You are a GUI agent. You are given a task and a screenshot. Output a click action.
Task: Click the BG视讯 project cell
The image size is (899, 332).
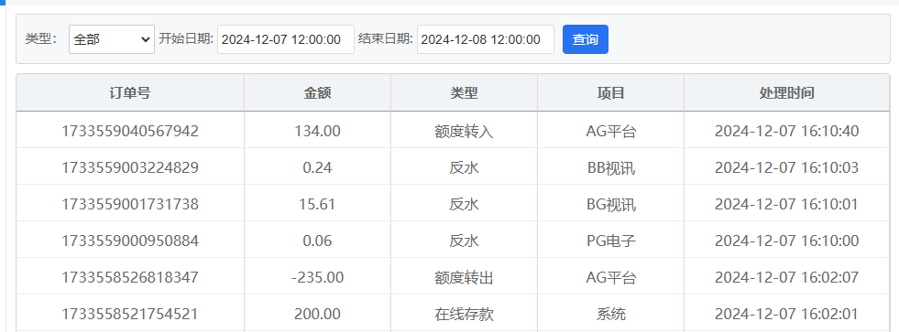611,204
